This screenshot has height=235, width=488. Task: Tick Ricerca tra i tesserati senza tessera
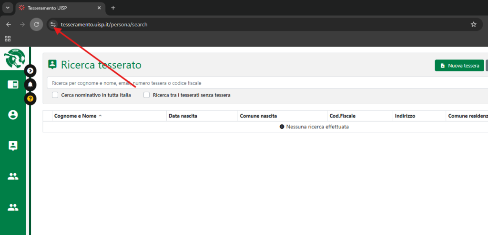click(147, 95)
